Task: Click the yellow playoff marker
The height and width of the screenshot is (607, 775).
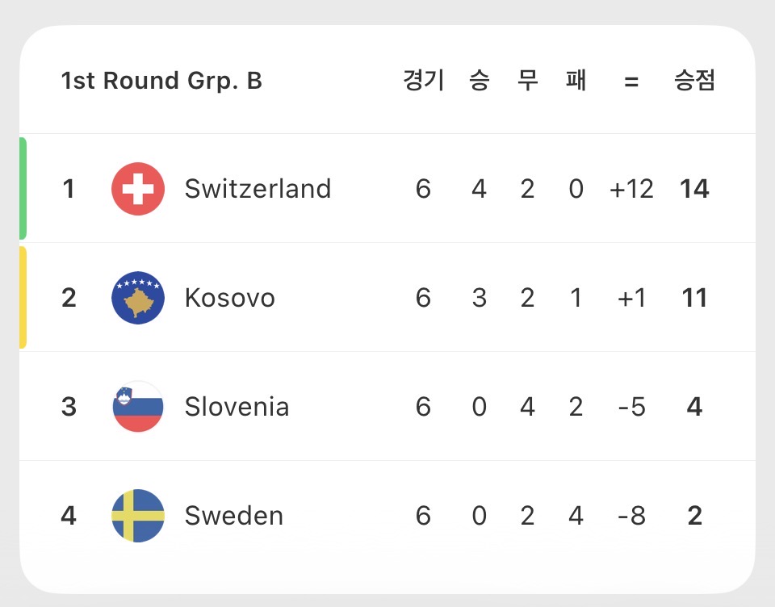Action: coord(23,298)
